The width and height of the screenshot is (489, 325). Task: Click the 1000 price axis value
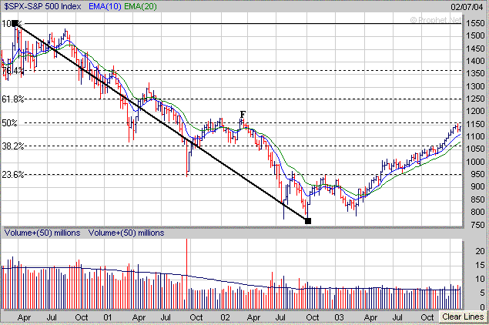[475, 162]
